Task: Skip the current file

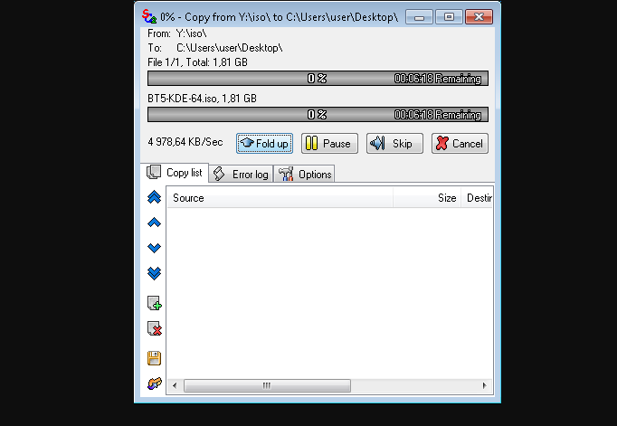Action: tap(394, 143)
